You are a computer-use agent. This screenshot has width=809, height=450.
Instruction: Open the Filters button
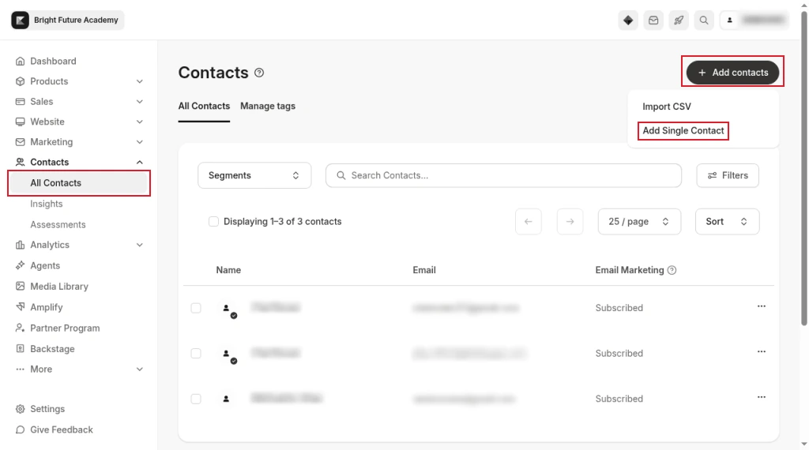728,175
